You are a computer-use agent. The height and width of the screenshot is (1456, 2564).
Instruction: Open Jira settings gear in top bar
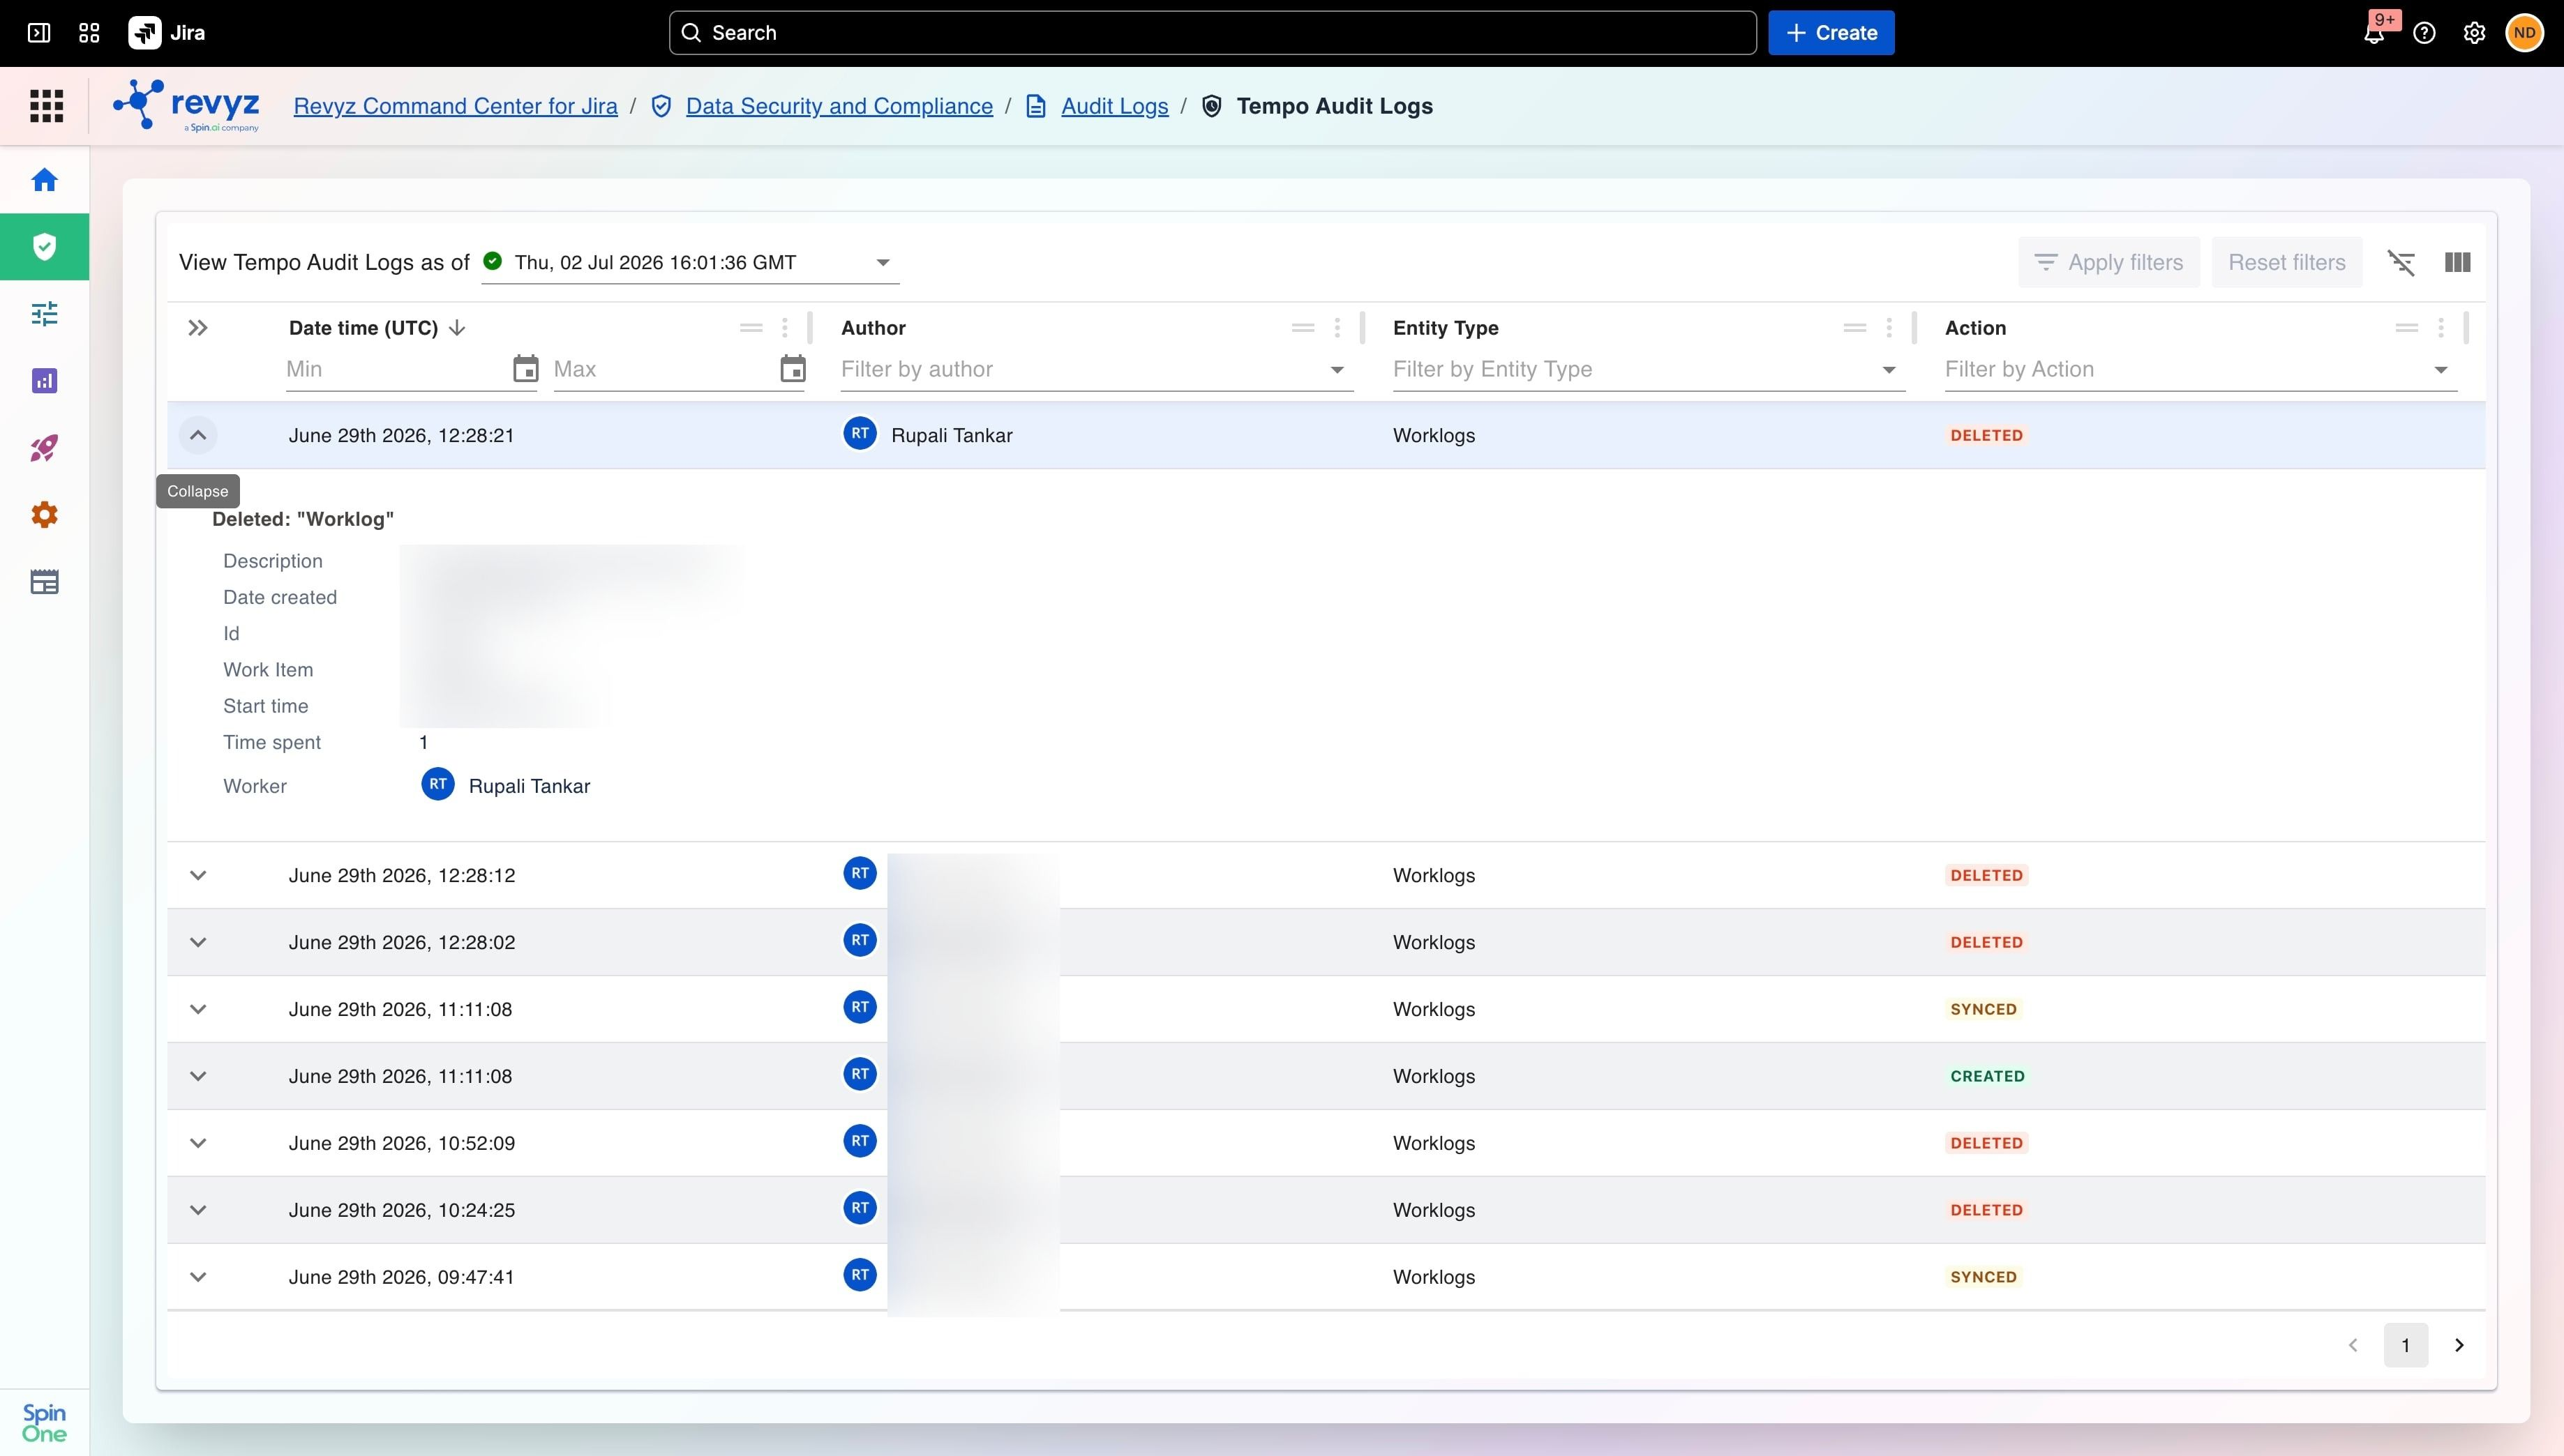(x=2474, y=33)
